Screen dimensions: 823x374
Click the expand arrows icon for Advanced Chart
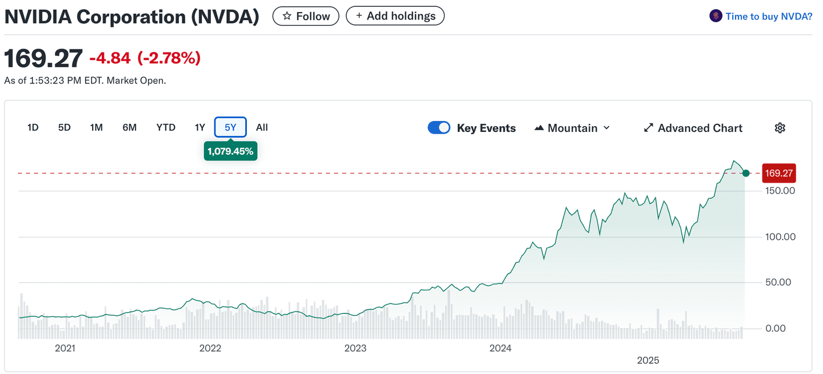648,128
